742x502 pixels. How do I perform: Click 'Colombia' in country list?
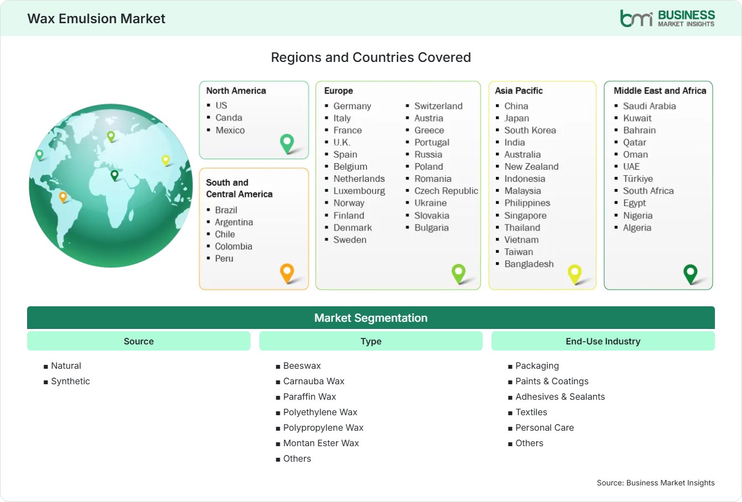(233, 246)
